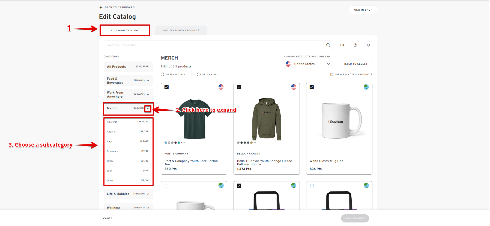Image resolution: width=490 pixels, height=226 pixels.
Task: Select the Deselect All radio button
Action: point(162,75)
